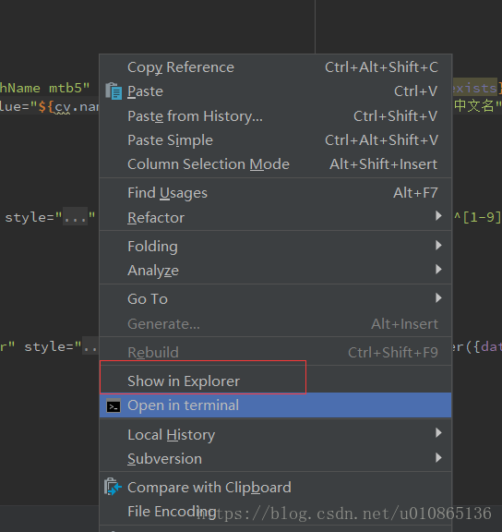Image resolution: width=502 pixels, height=532 pixels.
Task: Select File Encoding menu entry
Action: point(275,512)
